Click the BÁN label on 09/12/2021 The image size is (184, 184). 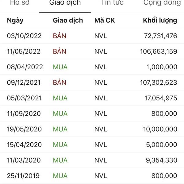pyautogui.click(x=59, y=82)
